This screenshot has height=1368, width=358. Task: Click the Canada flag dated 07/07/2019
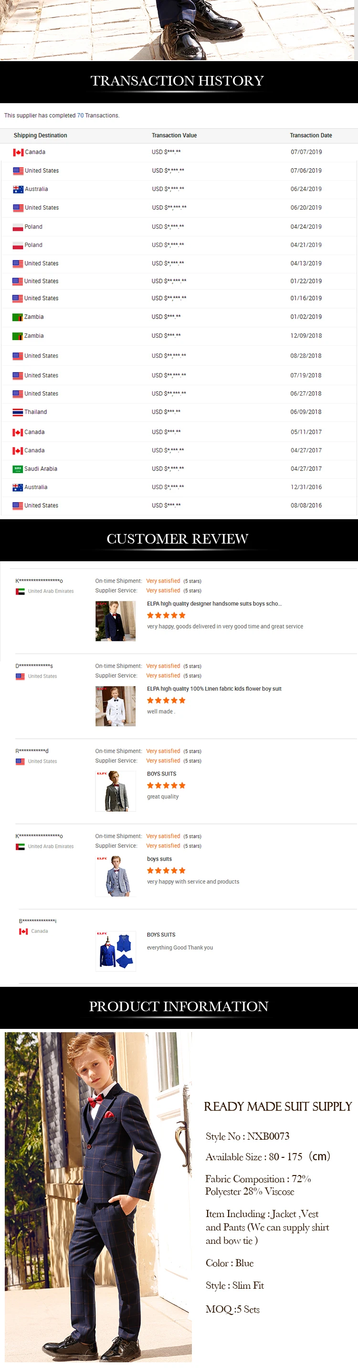coord(18,152)
